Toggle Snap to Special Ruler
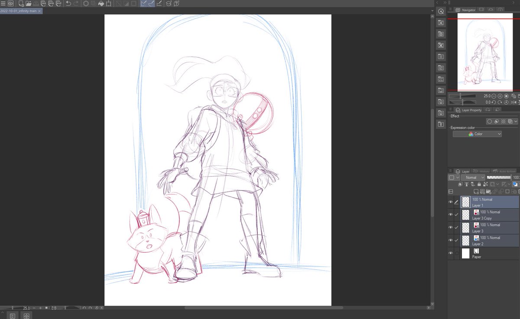The height and width of the screenshot is (319, 520). pyautogui.click(x=151, y=3)
